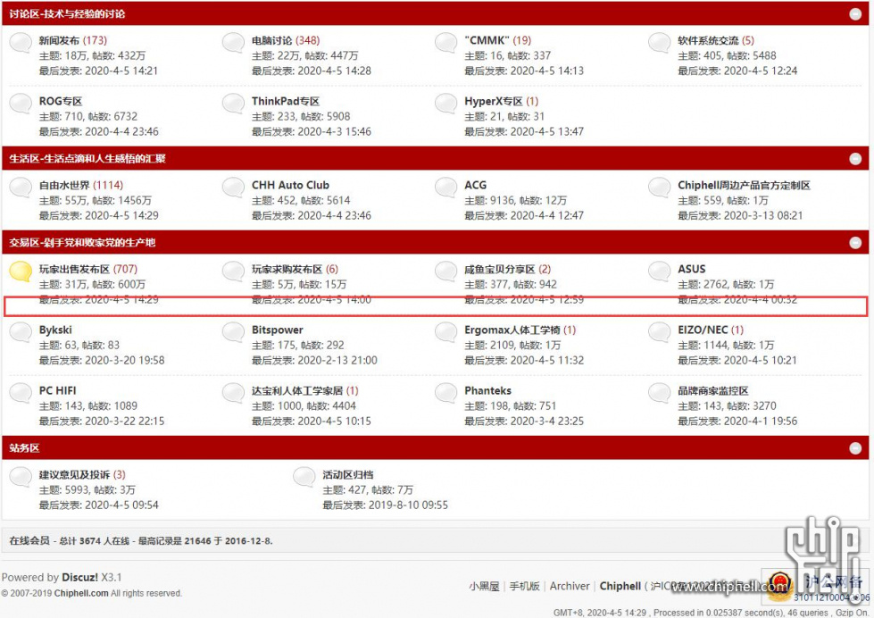Visit the CHH Auto Club forum

[x=290, y=185]
